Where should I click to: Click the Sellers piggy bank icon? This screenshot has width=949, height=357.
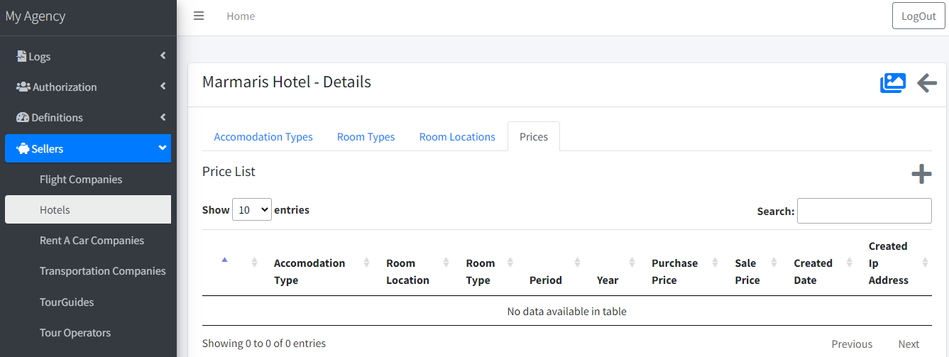tap(23, 148)
